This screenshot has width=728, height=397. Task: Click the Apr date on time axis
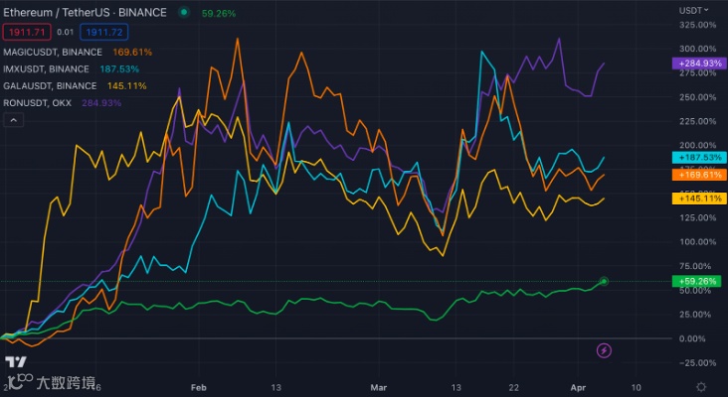click(578, 388)
